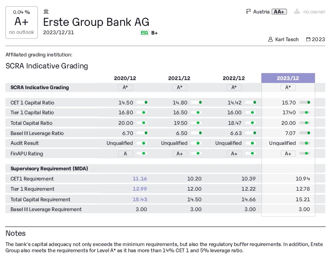Click the no outlook label

[21, 32]
